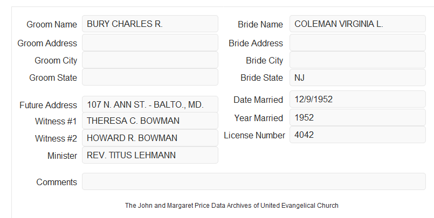Screen dimensions: 434x218
Task: Select the Year Married field
Action: (x=357, y=117)
